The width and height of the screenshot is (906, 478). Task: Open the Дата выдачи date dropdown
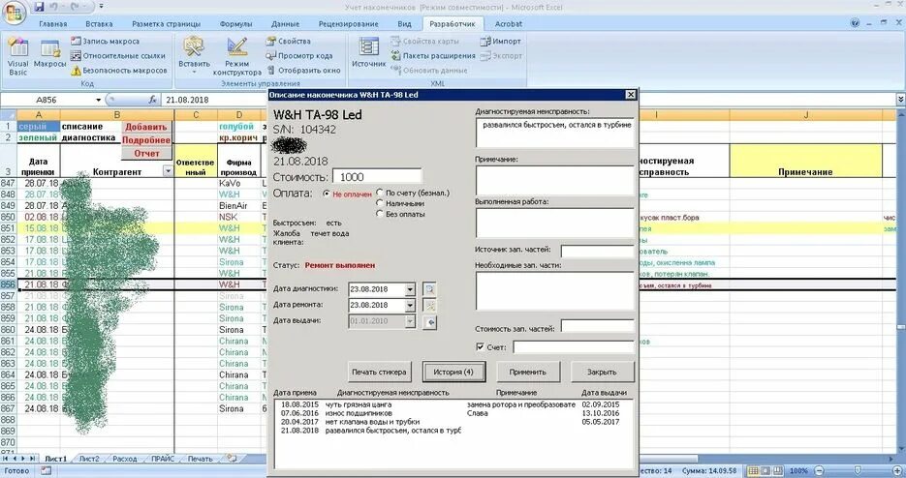[410, 321]
